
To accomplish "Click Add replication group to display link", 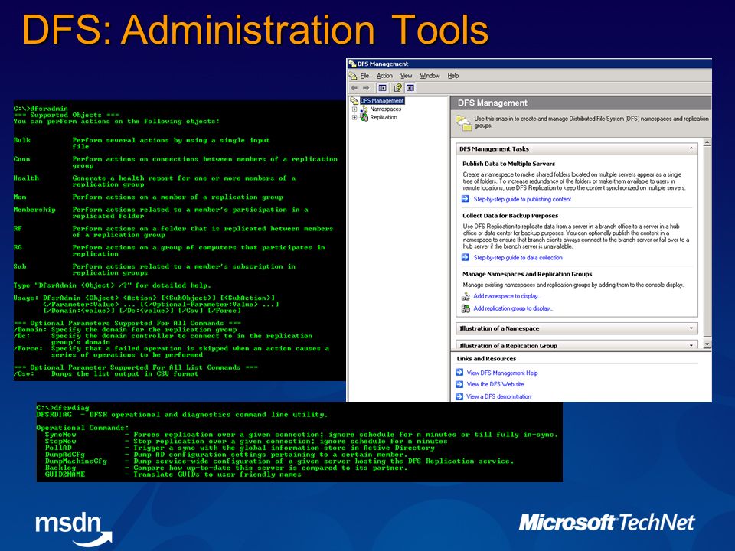I will [513, 308].
